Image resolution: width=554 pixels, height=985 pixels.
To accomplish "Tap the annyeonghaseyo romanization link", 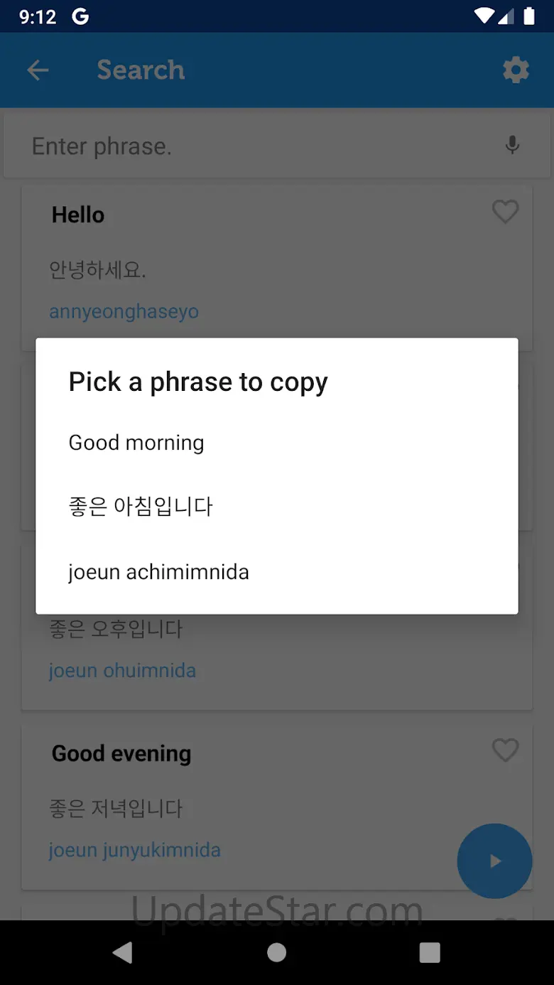I will (x=124, y=311).
